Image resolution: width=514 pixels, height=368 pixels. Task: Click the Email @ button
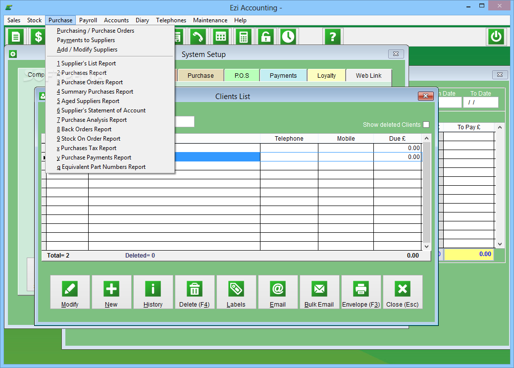tap(278, 292)
